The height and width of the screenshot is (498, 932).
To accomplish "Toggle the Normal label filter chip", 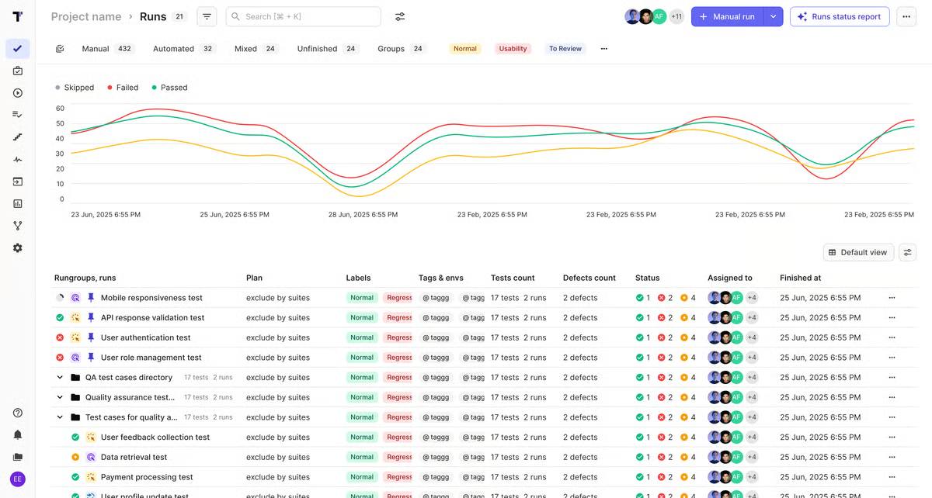I will pos(464,48).
